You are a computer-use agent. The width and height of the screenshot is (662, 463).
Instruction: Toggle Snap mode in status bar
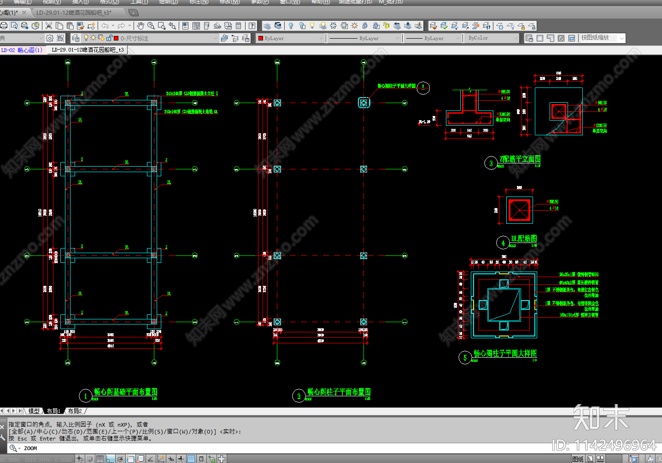tap(89, 459)
